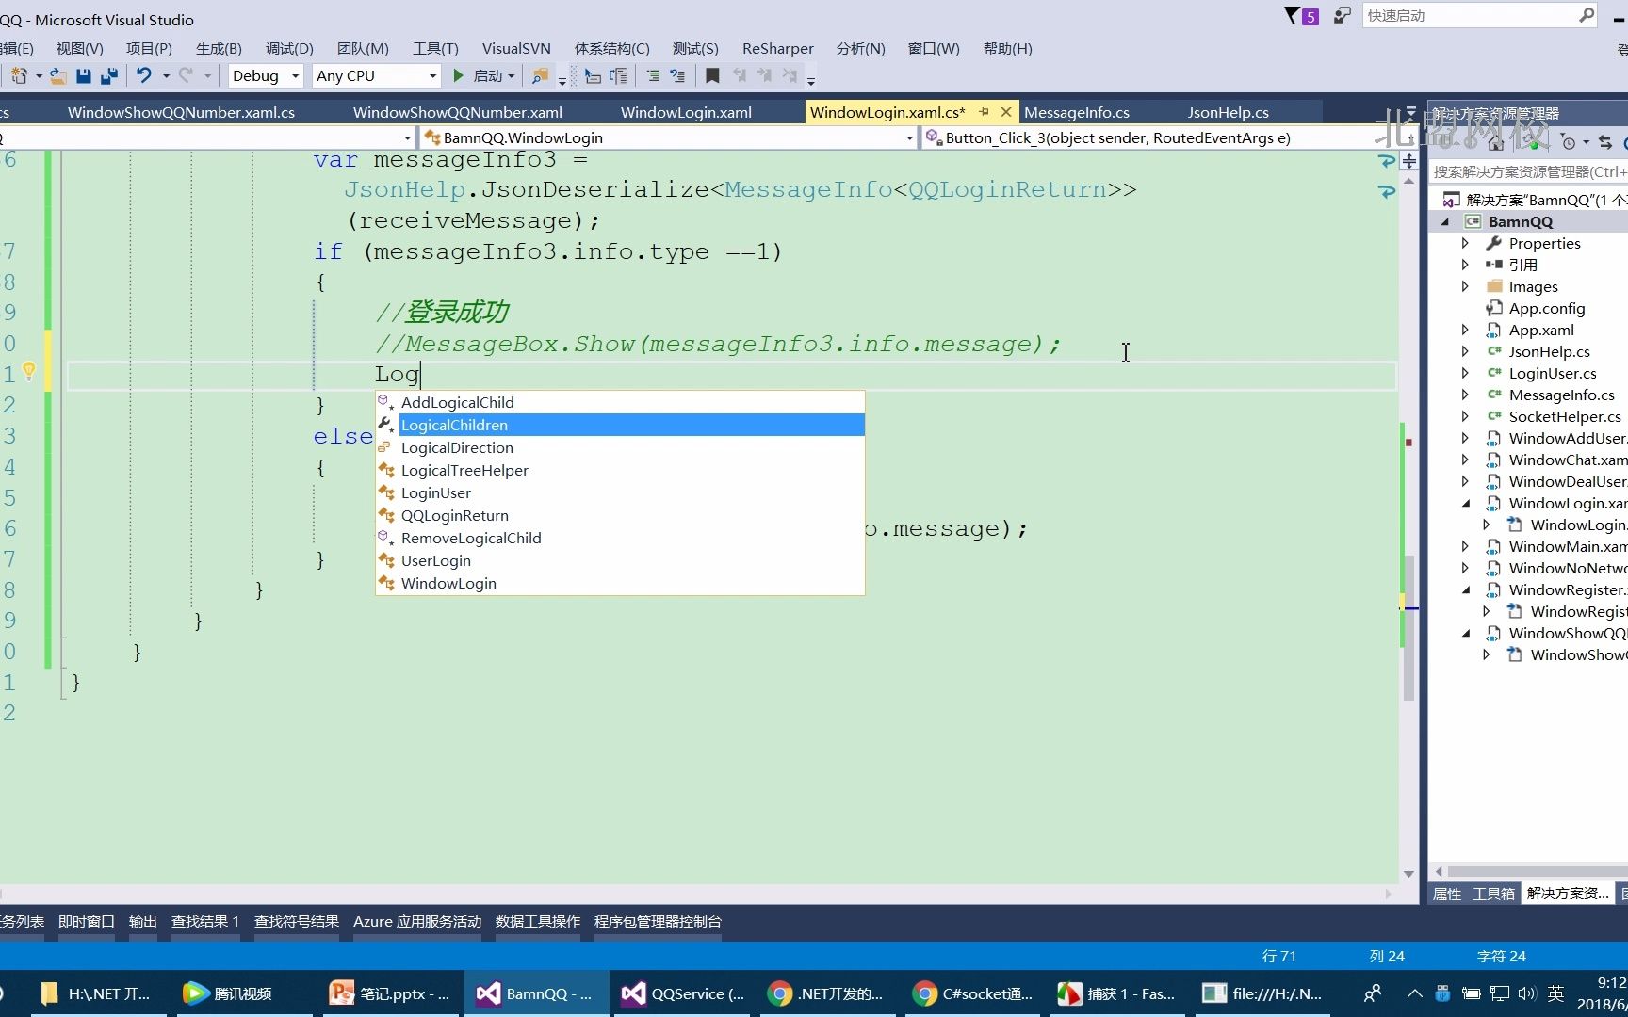This screenshot has width=1628, height=1017.
Task: Click the Open File toolbar icon
Action: tap(57, 75)
